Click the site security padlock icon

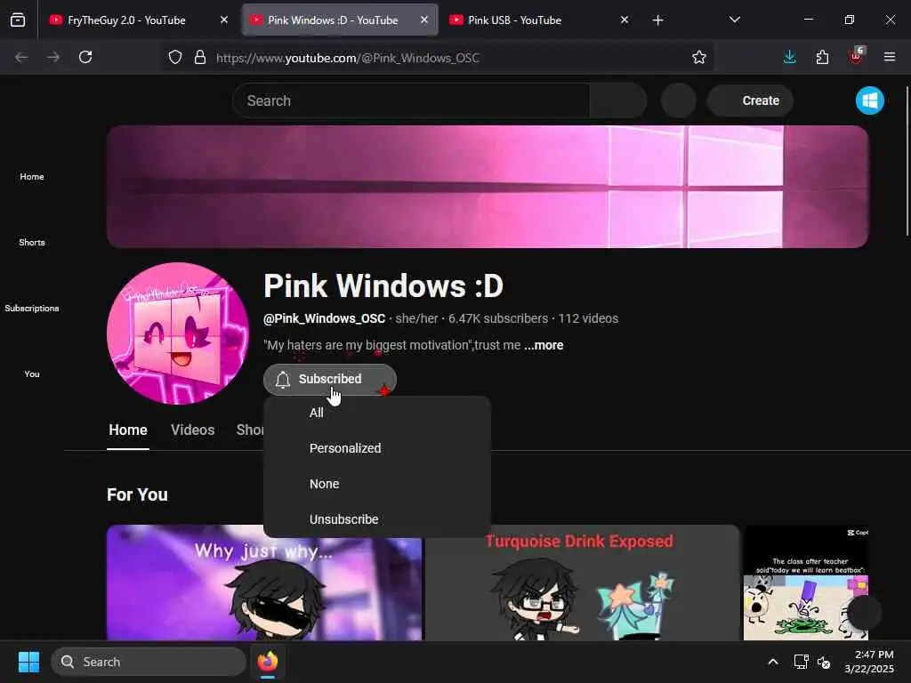[200, 58]
